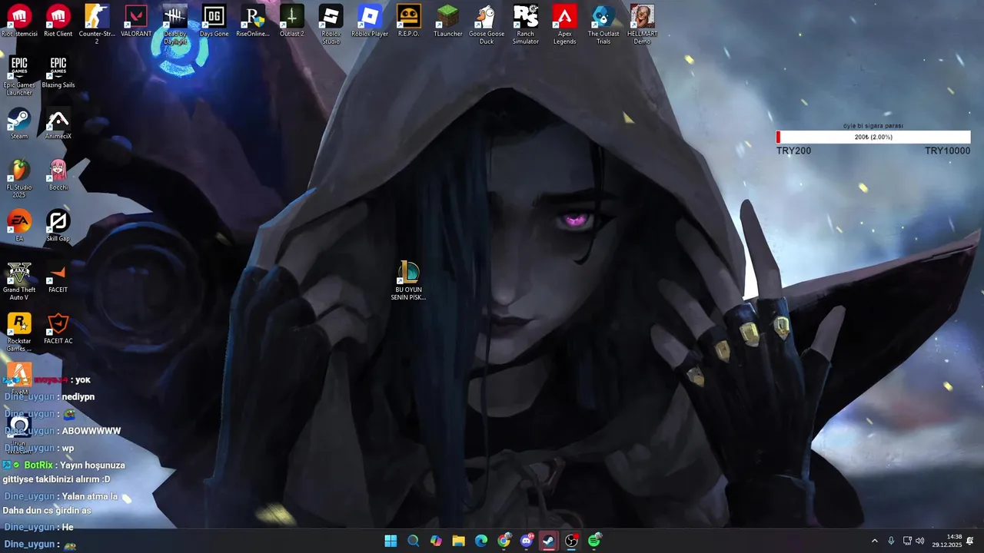Open the Grand Theft Auto V shortcut

click(19, 281)
